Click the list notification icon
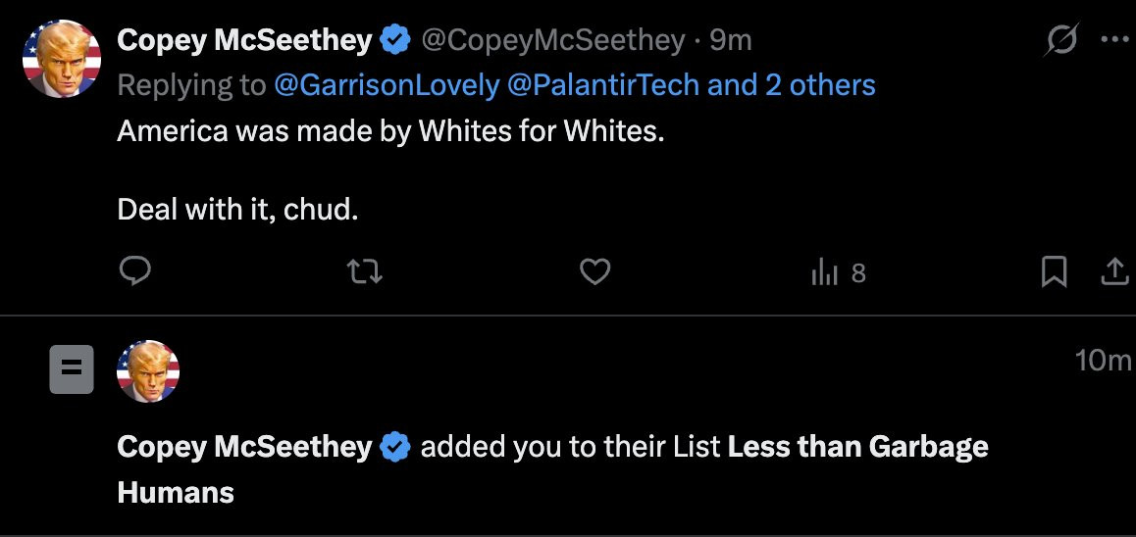The width and height of the screenshot is (1136, 537). coord(72,369)
